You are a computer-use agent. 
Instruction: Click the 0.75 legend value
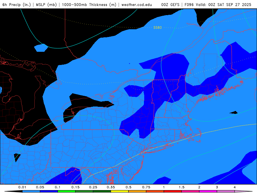point(146,187)
